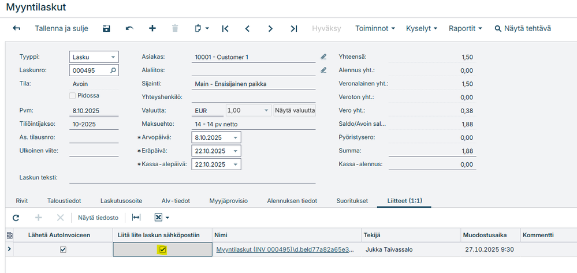
Task: Open Arvopäivä date picker dropdown
Action: click(x=236, y=137)
